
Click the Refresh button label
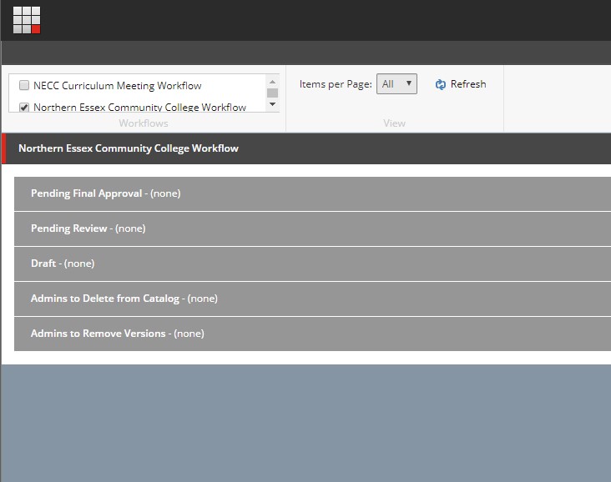tap(467, 84)
